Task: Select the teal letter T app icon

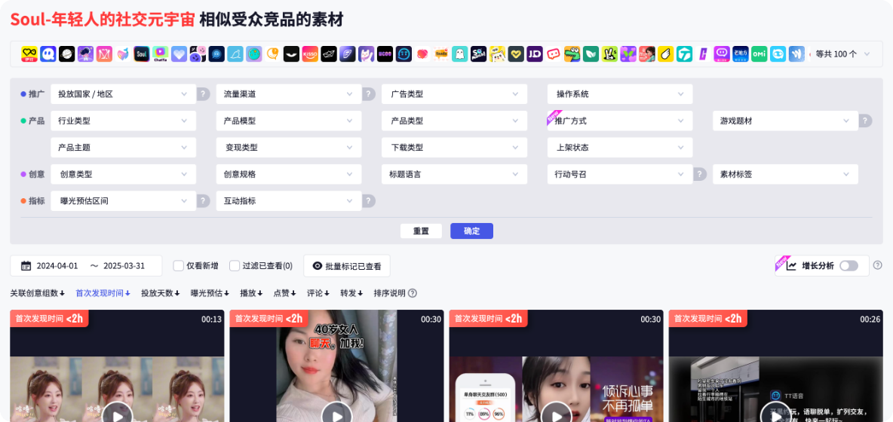Action: (685, 54)
